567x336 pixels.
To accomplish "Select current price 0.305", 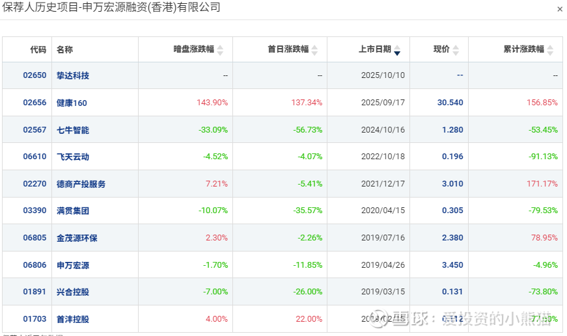I will pyautogui.click(x=452, y=211).
